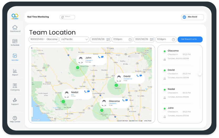Image resolution: width=219 pixels, height=138 pixels.
Task: Click Nadal's green location marker on map
Action: tap(63, 102)
